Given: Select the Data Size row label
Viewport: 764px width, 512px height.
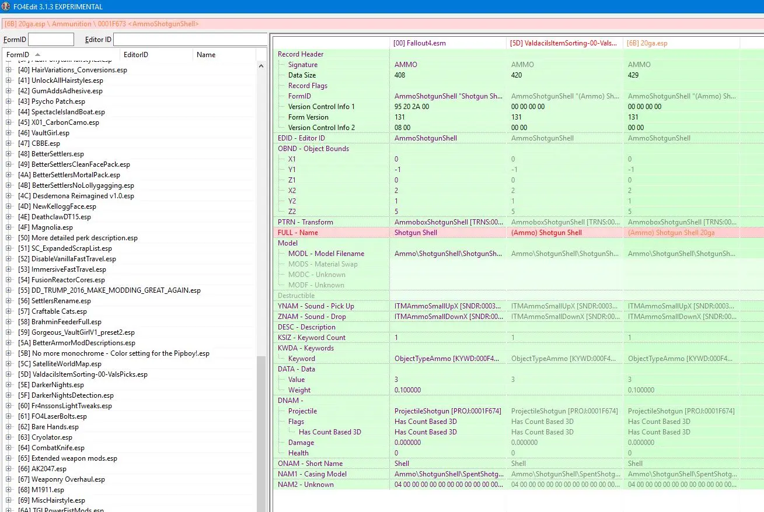Looking at the screenshot, I should 302,75.
